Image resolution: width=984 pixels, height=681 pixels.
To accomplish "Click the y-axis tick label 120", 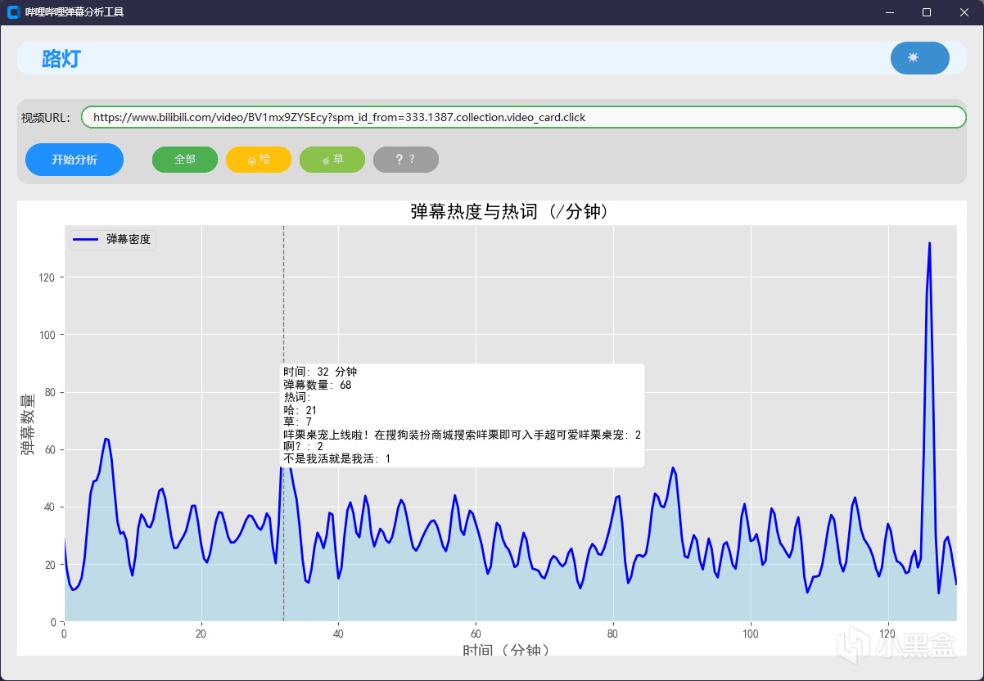I will click(46, 277).
